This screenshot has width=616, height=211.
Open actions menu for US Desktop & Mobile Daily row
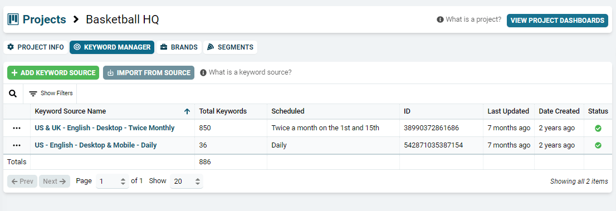point(17,145)
